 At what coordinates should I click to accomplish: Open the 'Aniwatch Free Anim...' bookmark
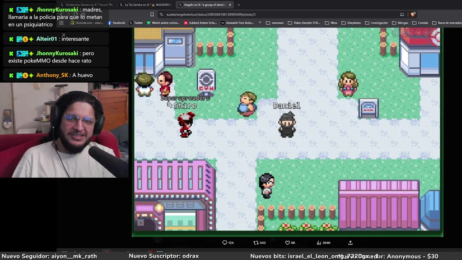[x=237, y=23]
